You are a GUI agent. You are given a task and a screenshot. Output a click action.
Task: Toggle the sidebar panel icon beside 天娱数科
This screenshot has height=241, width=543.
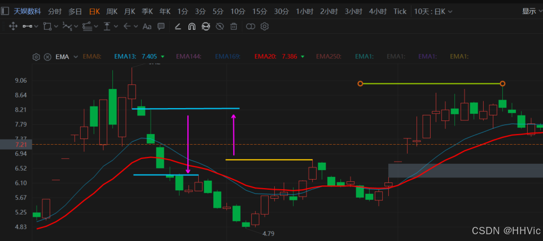click(5, 12)
